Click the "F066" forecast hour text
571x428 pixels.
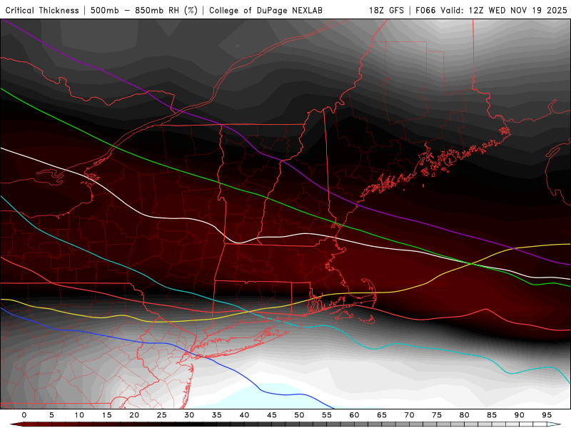tap(425, 11)
